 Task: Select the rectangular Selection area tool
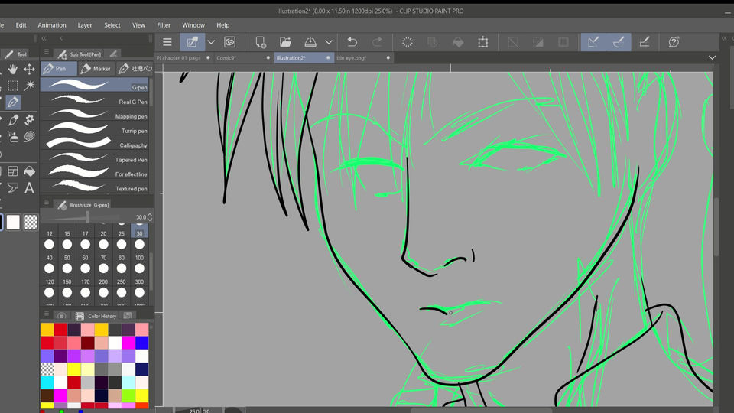[x=13, y=86]
